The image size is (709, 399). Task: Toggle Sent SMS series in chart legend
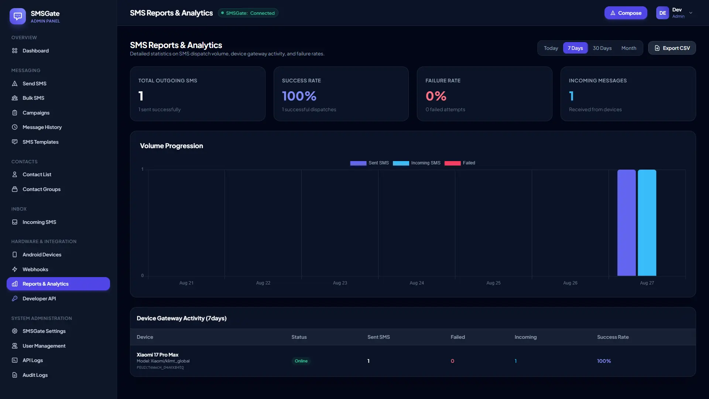[x=369, y=163]
